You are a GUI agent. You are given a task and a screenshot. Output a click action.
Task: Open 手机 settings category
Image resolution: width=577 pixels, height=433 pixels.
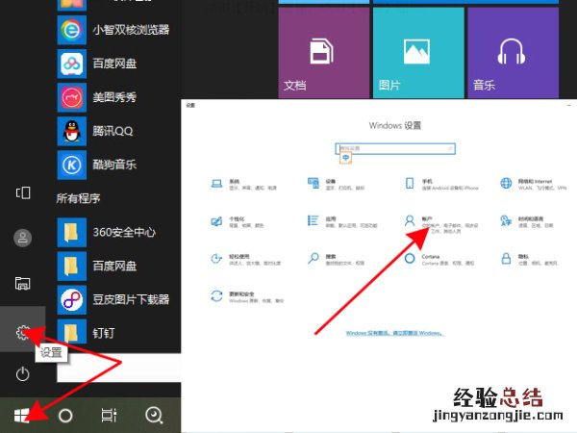tap(441, 184)
